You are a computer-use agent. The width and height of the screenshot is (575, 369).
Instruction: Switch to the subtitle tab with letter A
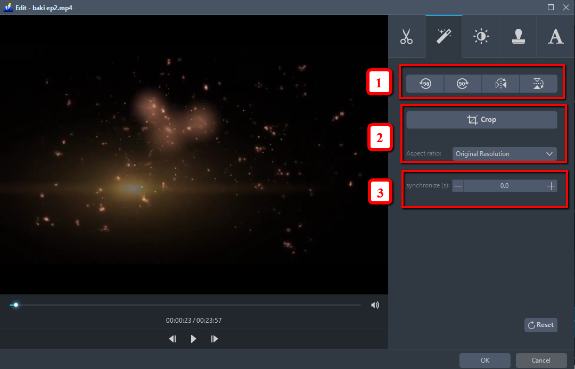[x=555, y=36]
